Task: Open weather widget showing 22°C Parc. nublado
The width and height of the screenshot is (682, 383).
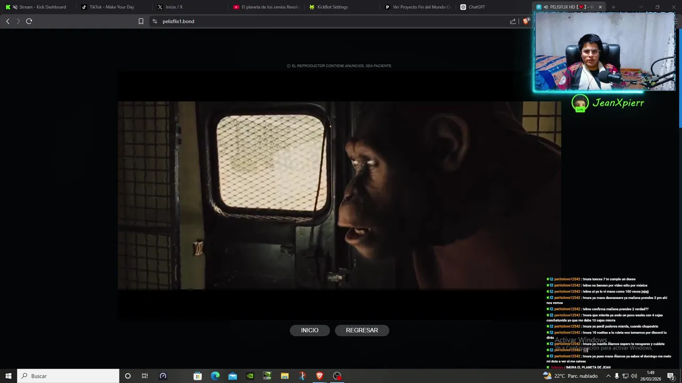Action: tap(571, 376)
